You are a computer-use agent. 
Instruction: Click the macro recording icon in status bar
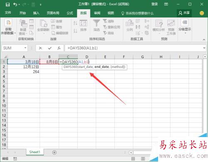tap(15, 159)
